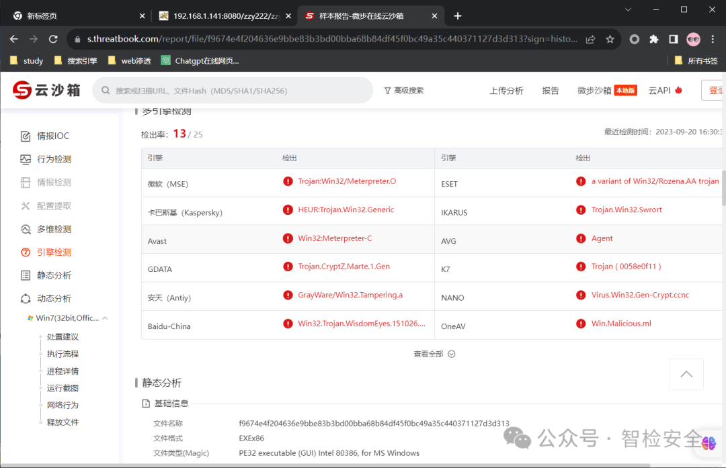
Task: Click the Trojan.Win32.Swrort result
Action: click(x=627, y=210)
